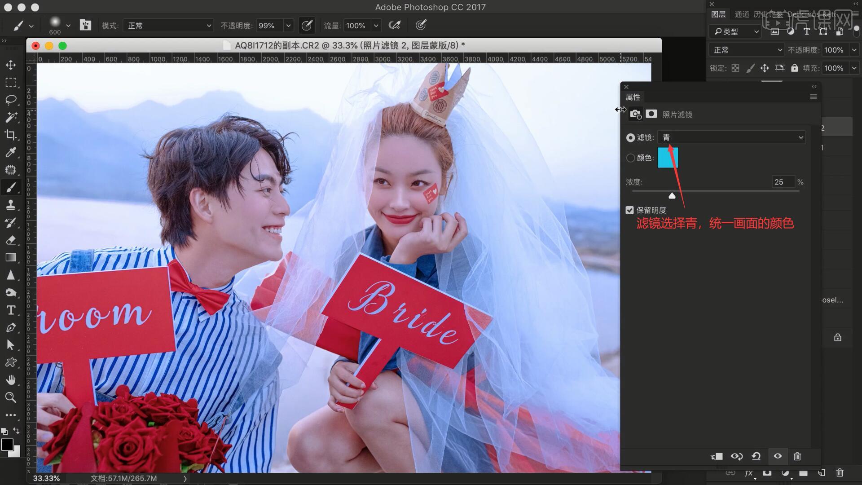Open the 滤镜 filter dropdown showing 青
Screen dimensions: 862x485
pos(732,137)
